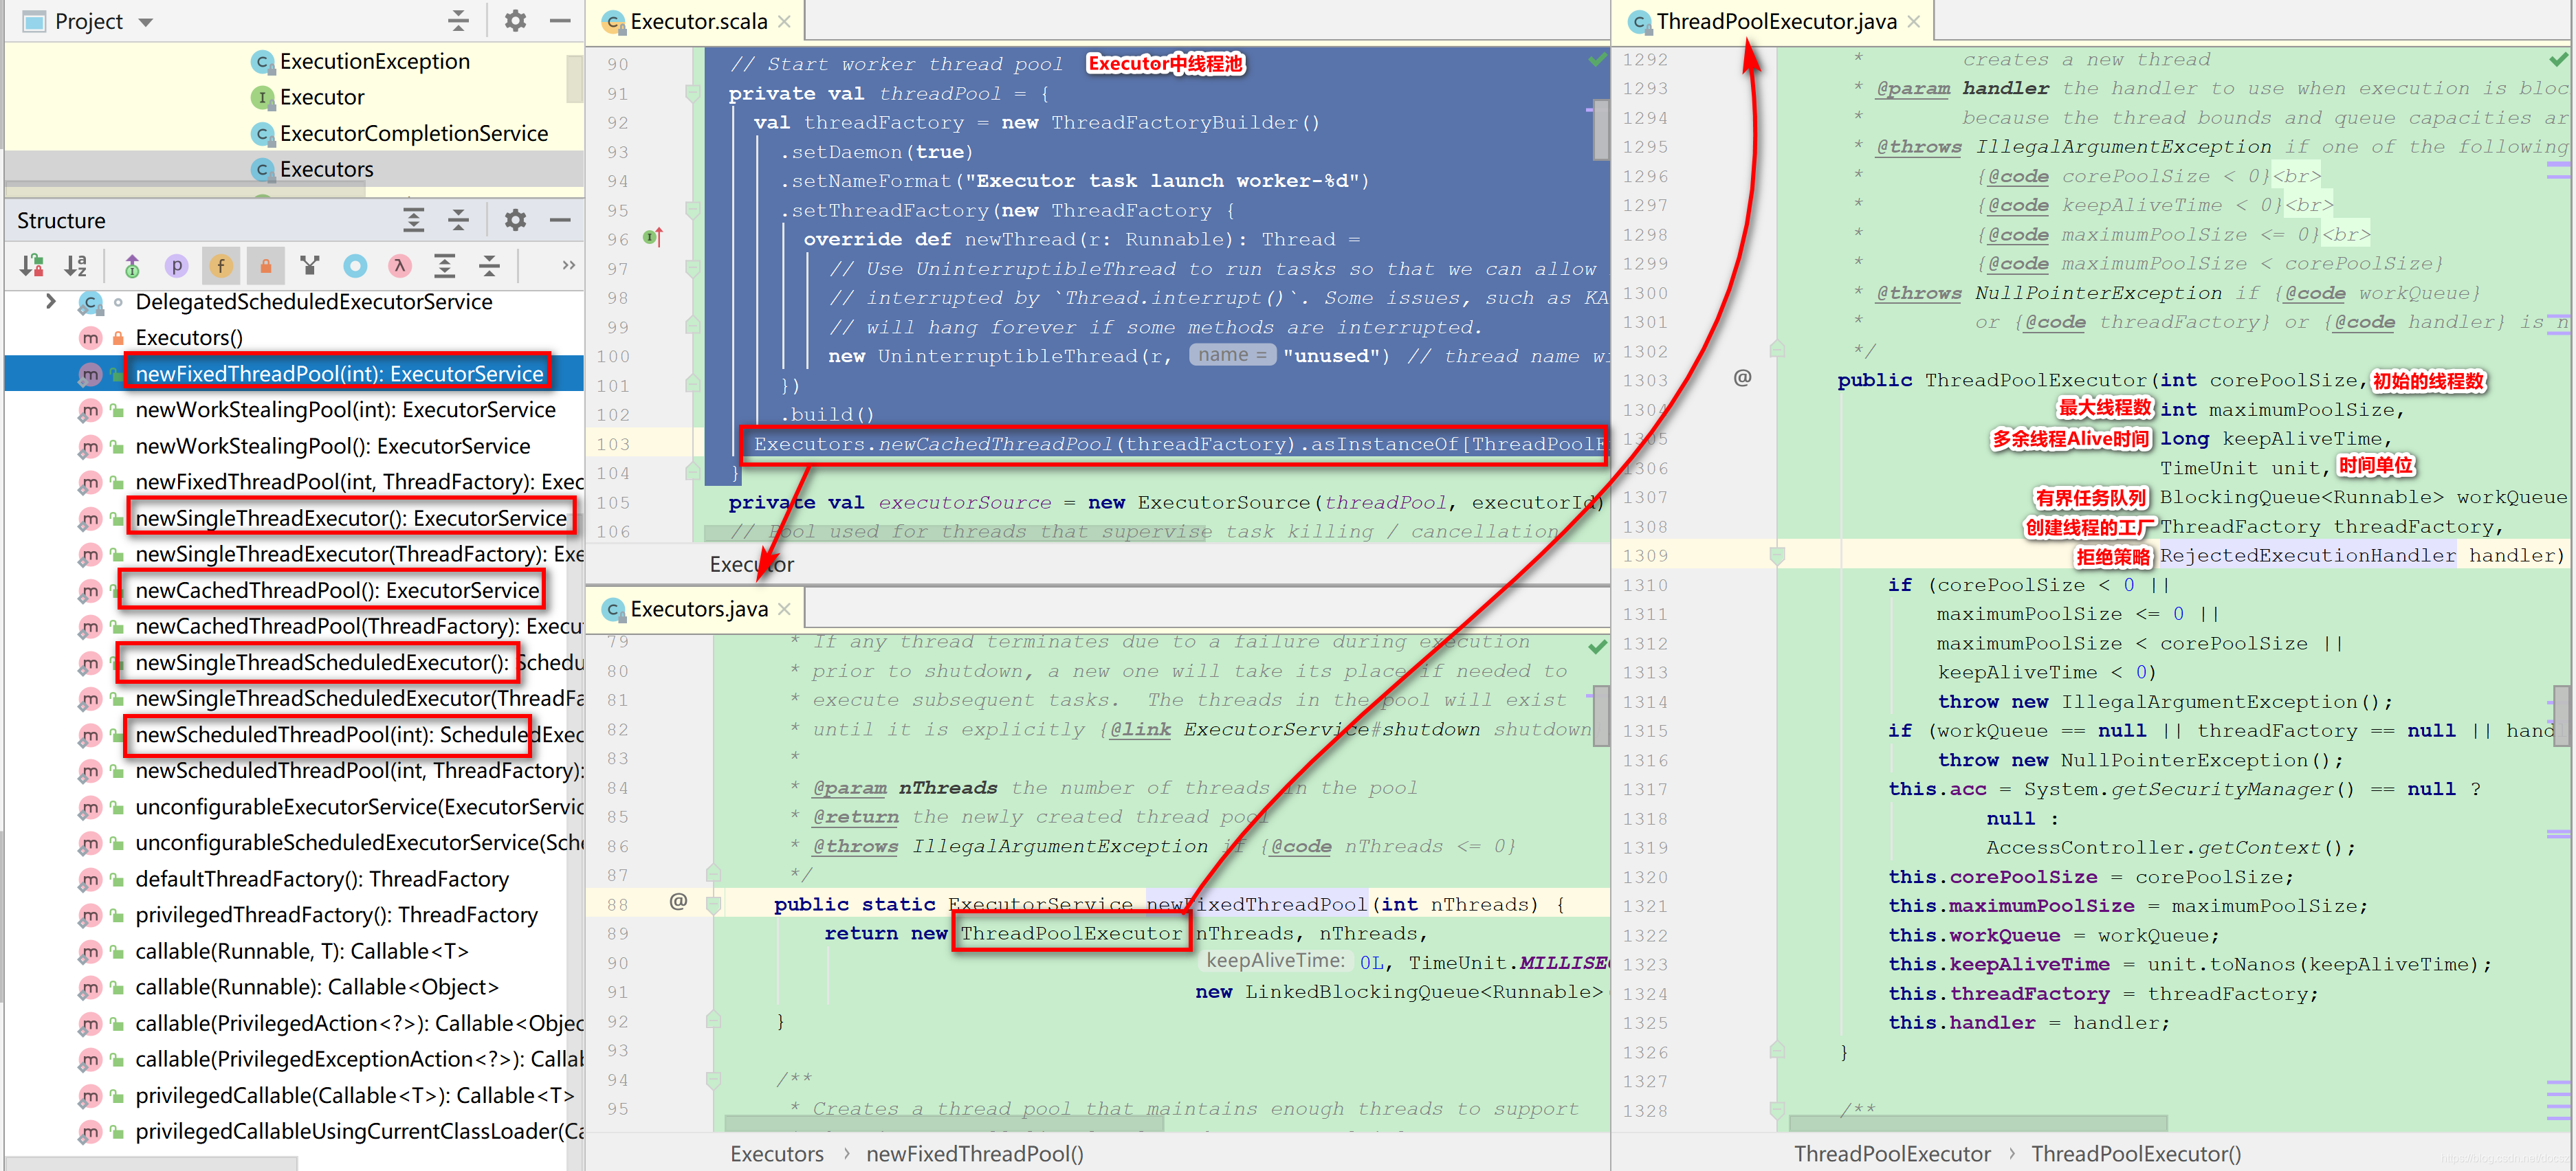This screenshot has width=2576, height=1171.
Task: Open the Project view dropdown arrow
Action: 146,22
